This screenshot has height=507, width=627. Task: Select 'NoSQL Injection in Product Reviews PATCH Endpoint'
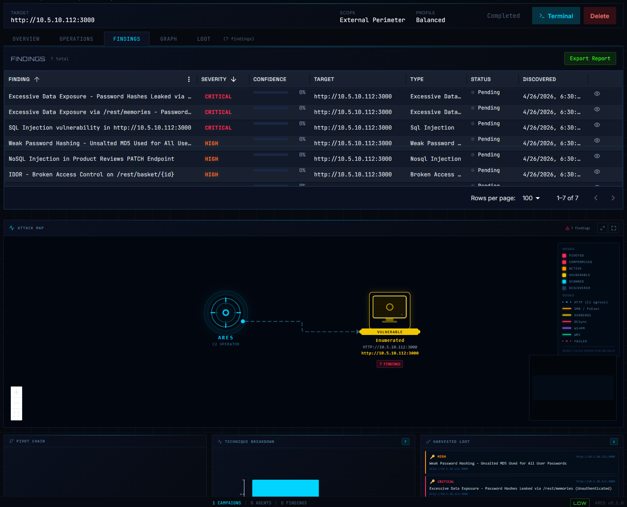point(91,159)
